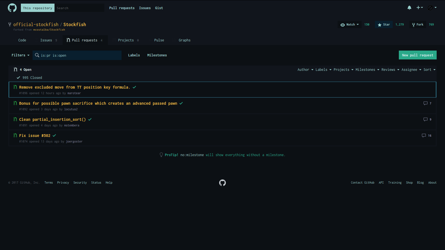
Task: Open the Pulse tab
Action: pyautogui.click(x=159, y=40)
